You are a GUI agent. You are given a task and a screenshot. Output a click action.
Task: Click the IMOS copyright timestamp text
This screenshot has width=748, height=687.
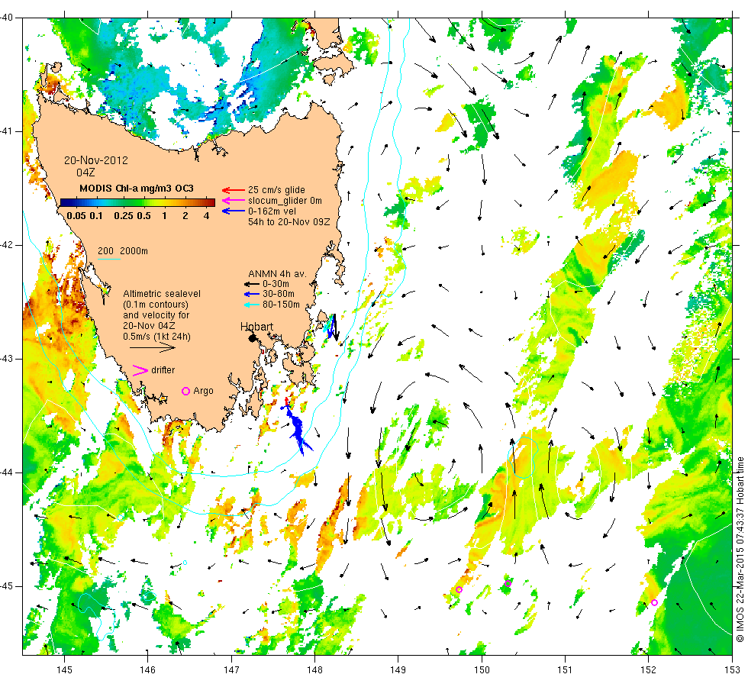point(740,549)
